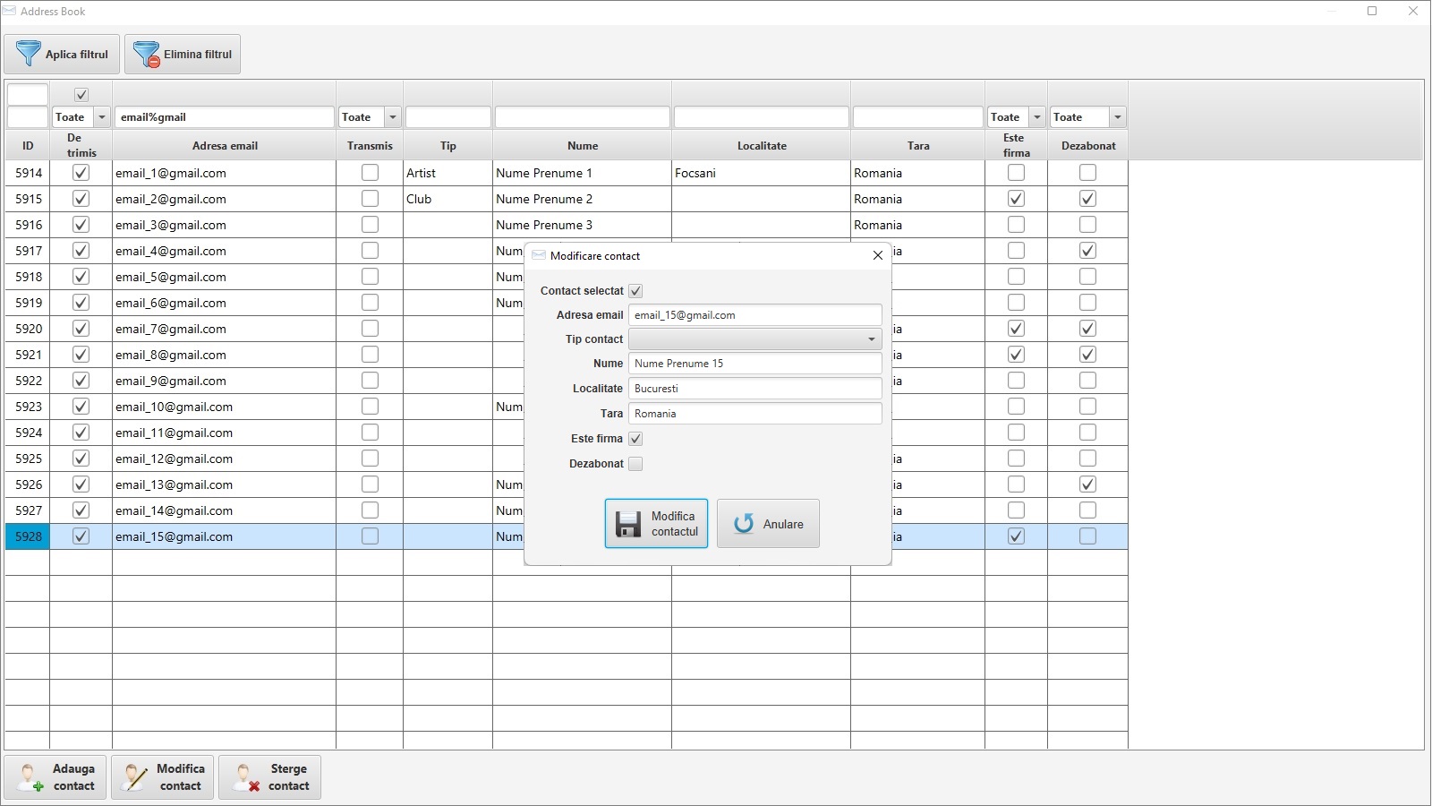Uncheck Este firma in the dialog

point(635,439)
